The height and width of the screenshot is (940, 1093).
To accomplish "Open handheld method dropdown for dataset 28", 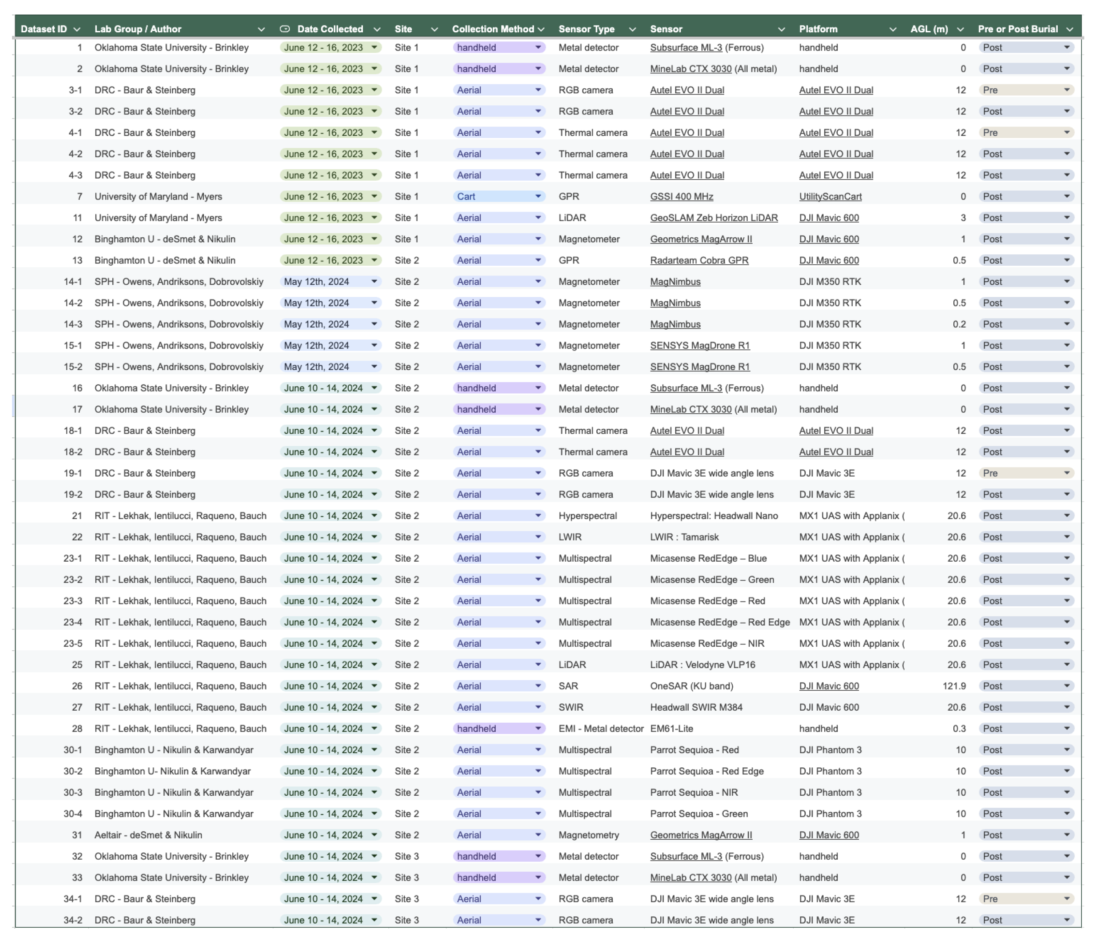I will [499, 728].
